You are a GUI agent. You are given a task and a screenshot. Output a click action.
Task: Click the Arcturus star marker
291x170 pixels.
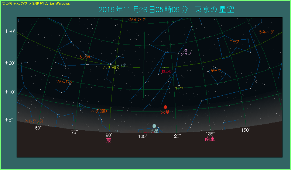coord(110,64)
